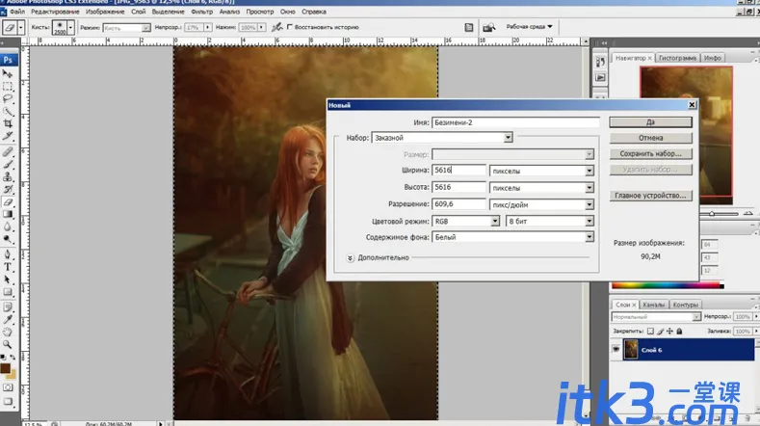Image resolution: width=760 pixels, height=426 pixels.
Task: Switch to the Гистограмма tab
Action: 677,58
